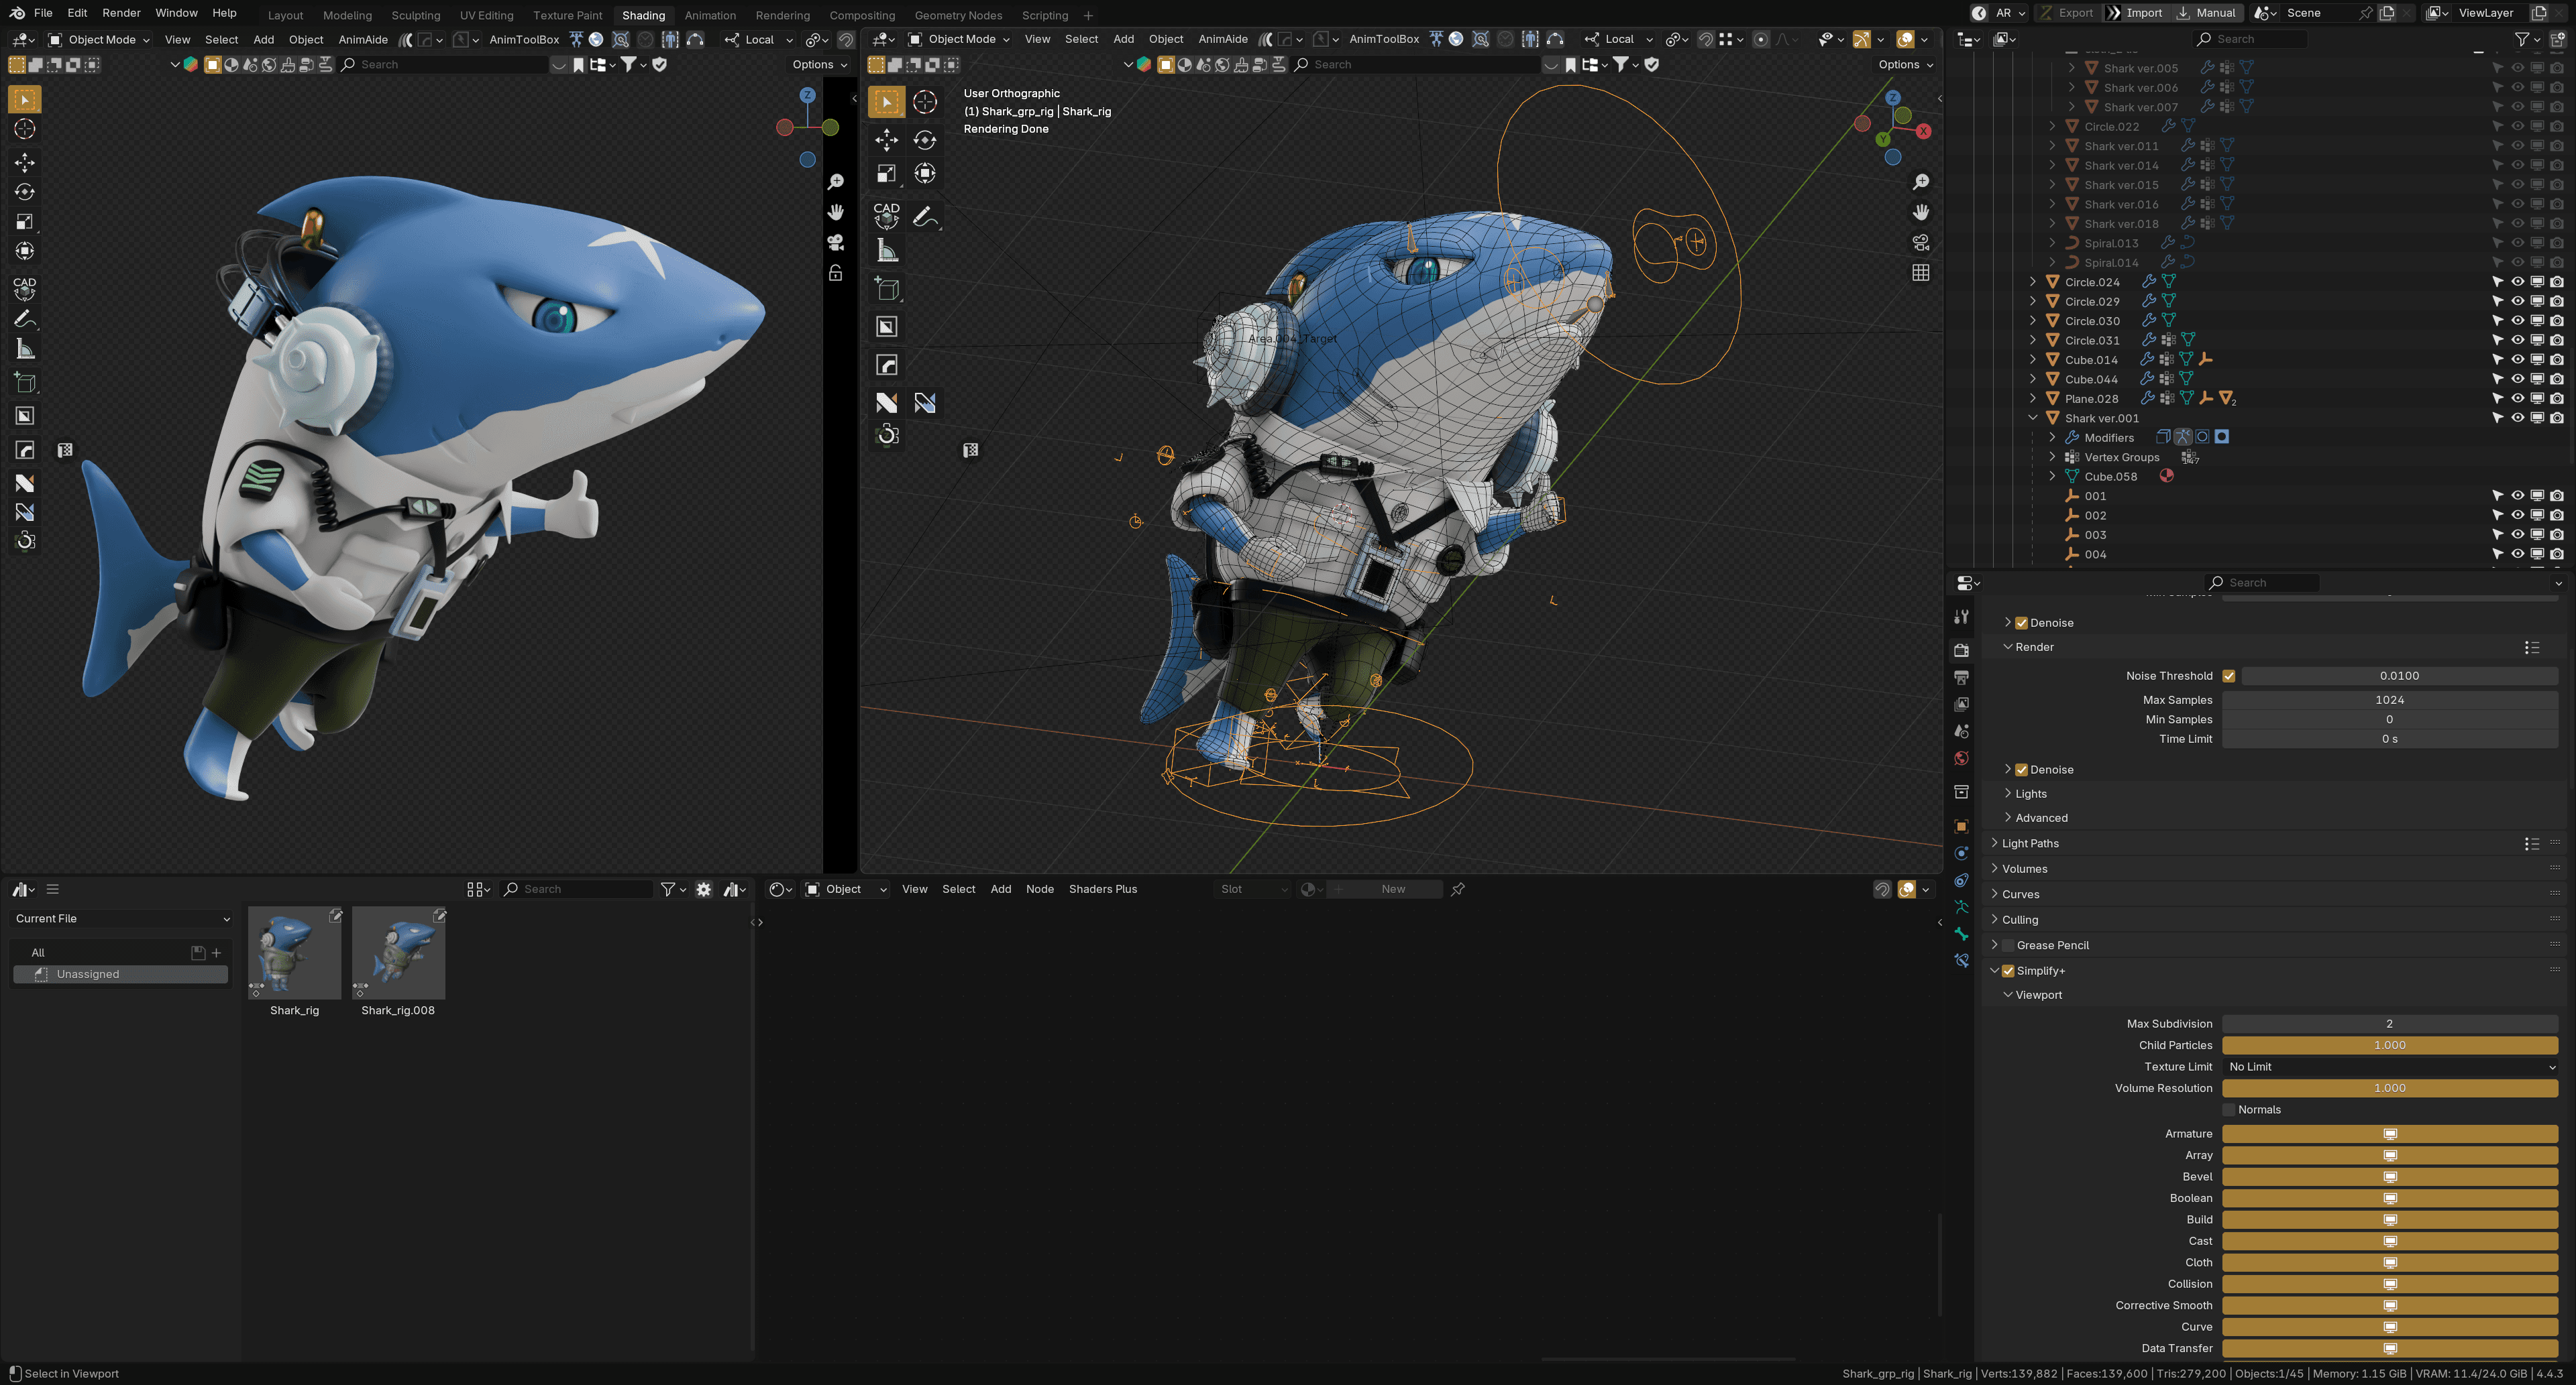
Task: Select the Cursor tool in left viewport
Action: [x=25, y=129]
